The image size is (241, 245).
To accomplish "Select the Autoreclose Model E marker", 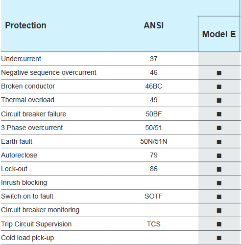I will [219, 156].
